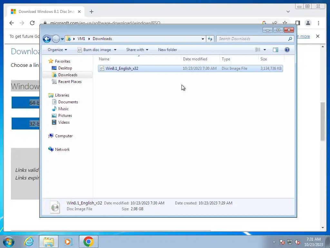Open Videos library
Screen dimensions: 330x248
point(64,122)
